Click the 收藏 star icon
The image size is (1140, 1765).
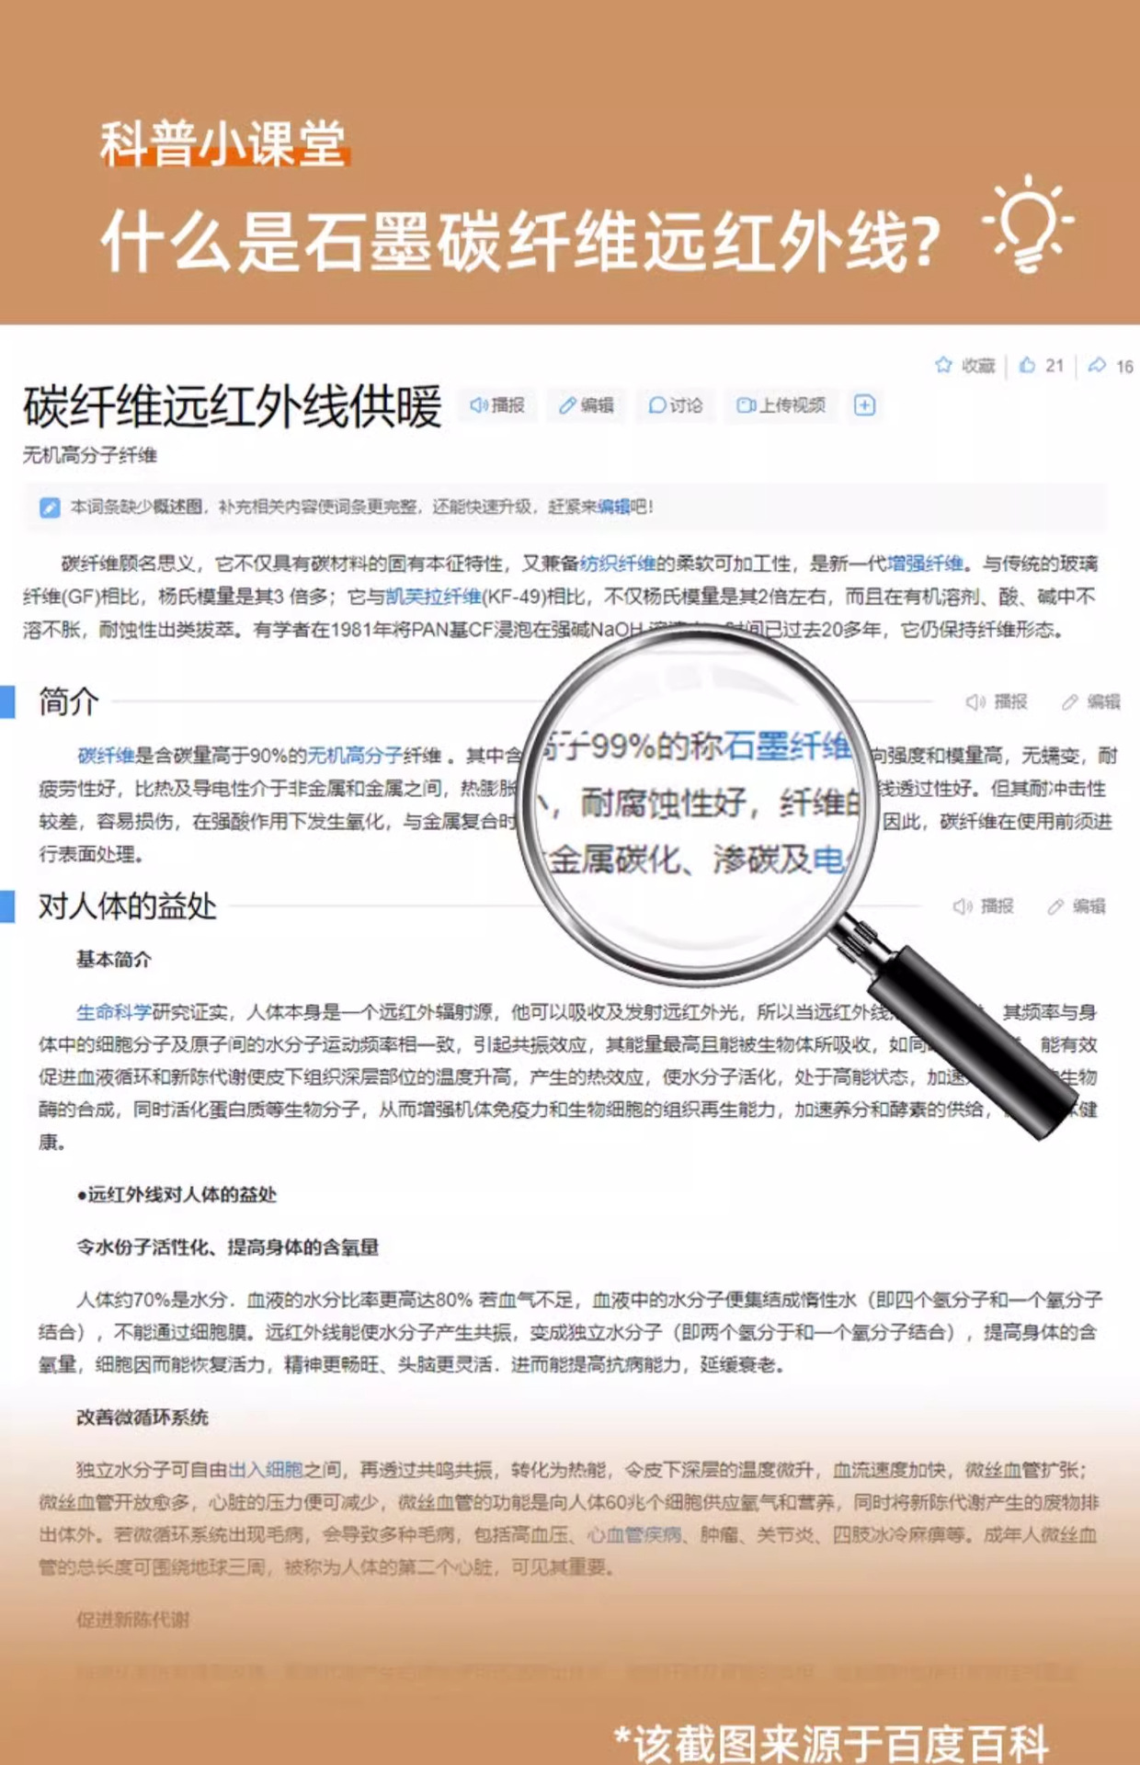(x=943, y=365)
